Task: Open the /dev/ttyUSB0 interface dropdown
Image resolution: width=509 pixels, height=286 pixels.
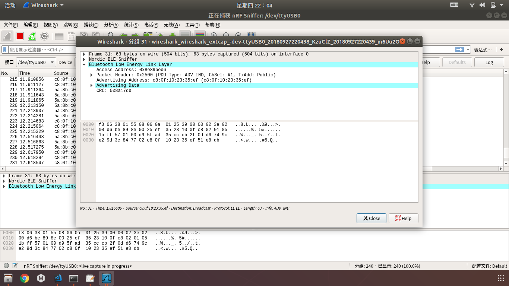Action: [x=36, y=62]
